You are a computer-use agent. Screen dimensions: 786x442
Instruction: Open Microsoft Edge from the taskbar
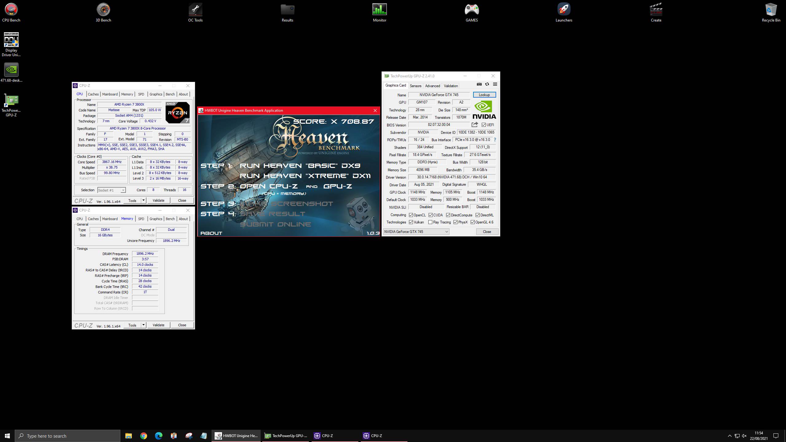point(159,436)
